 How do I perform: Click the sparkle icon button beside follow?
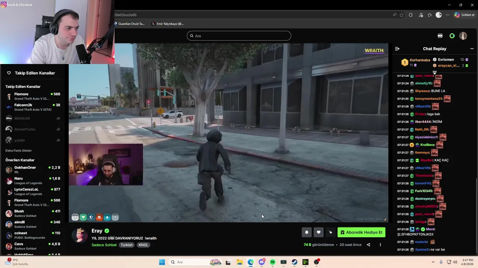pos(330,232)
